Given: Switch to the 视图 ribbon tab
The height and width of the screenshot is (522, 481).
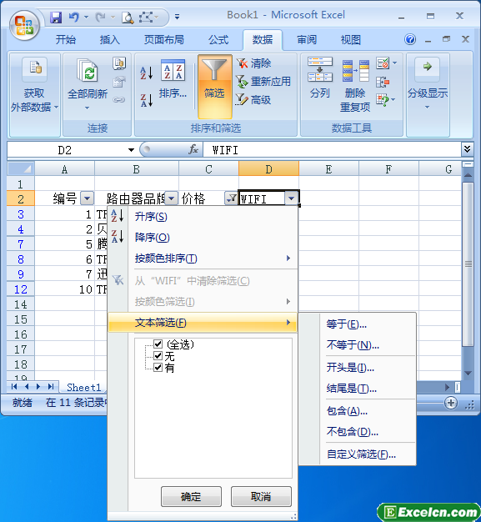Looking at the screenshot, I should click(x=350, y=40).
